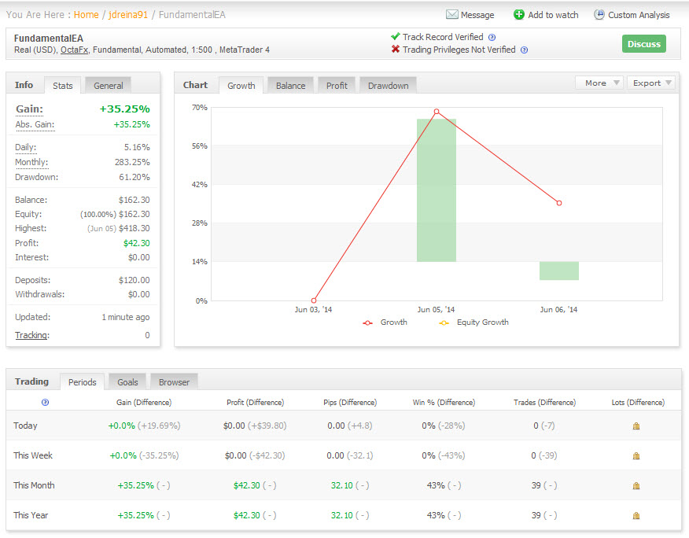Screen dimensions: 689x538
Task: Click help icon beside Trading Privileges Not Verified
Action: pyautogui.click(x=524, y=50)
